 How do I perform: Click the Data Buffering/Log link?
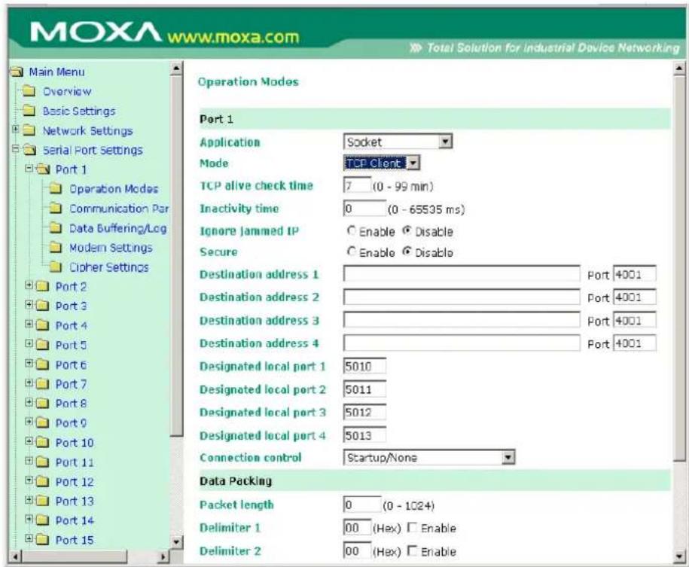pyautogui.click(x=117, y=229)
